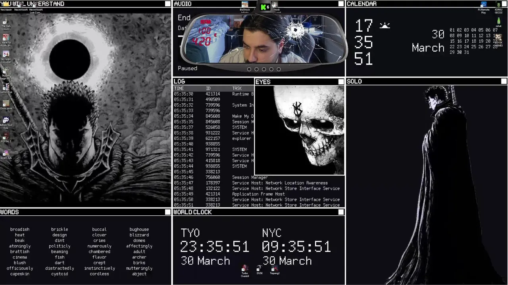The height and width of the screenshot is (285, 508).
Task: Click day 15 in the calendar grid
Action: (x=452, y=41)
